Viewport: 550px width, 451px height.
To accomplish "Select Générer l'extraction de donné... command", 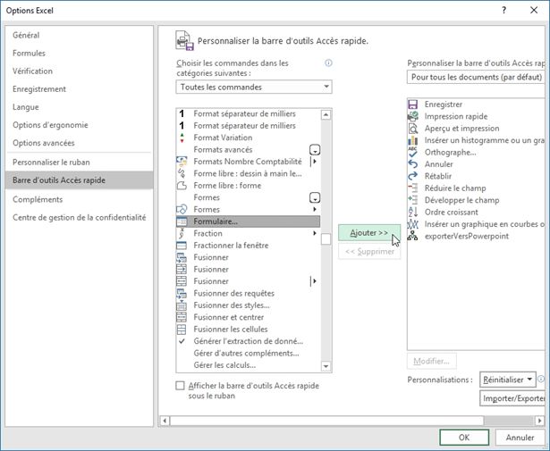I will [248, 341].
